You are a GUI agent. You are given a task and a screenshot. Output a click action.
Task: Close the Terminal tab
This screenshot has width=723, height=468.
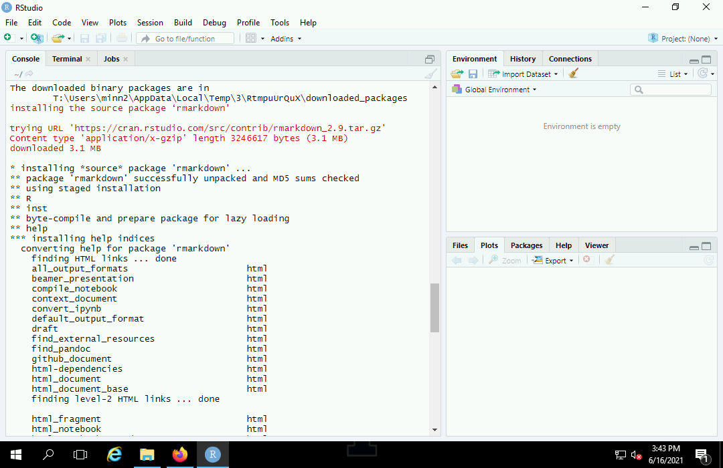click(88, 59)
